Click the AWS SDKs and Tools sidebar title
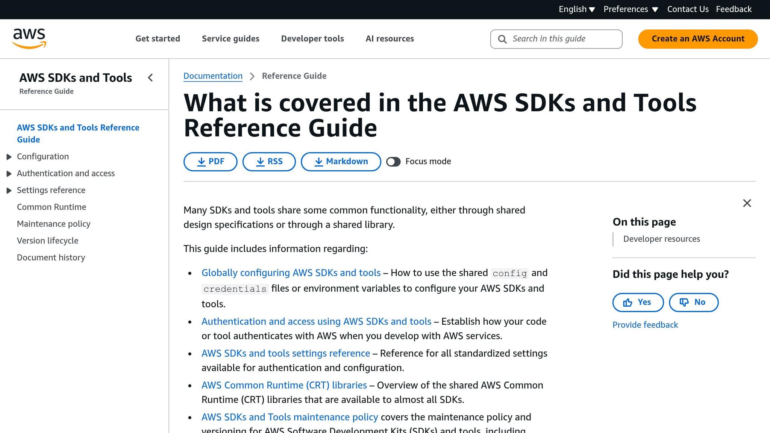 [x=76, y=78]
